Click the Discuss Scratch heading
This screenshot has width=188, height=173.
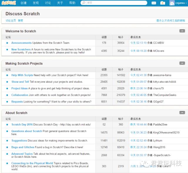point(23,14)
